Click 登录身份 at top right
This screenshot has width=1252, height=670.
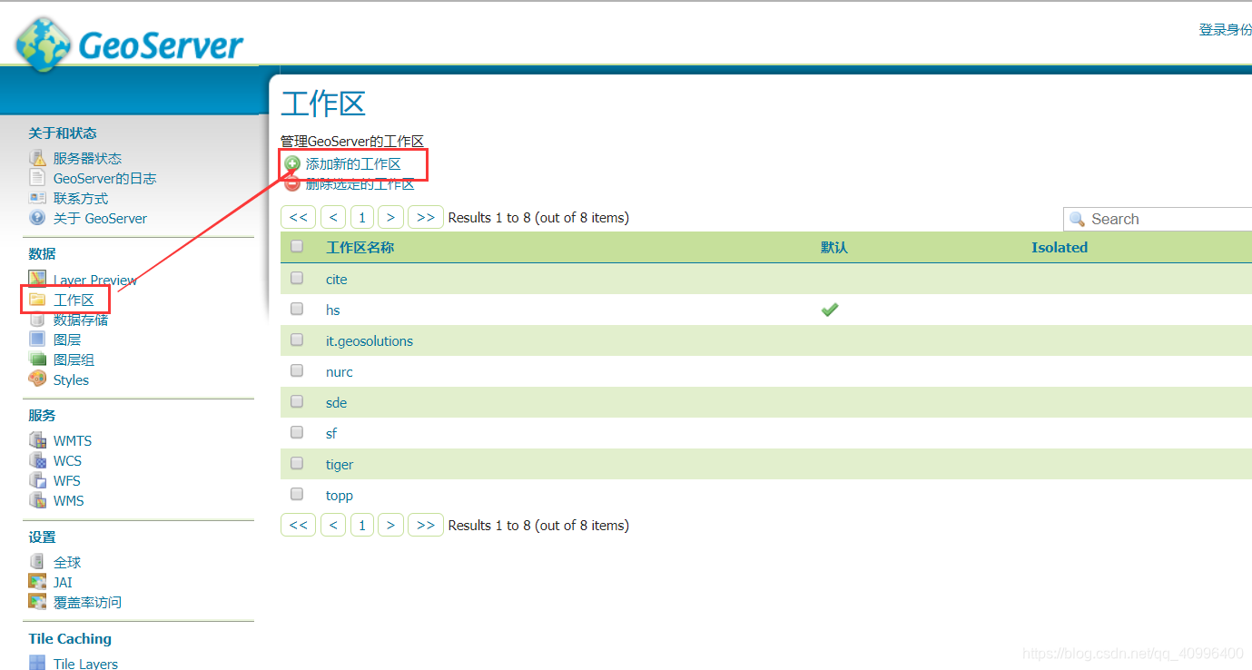pos(1225,28)
